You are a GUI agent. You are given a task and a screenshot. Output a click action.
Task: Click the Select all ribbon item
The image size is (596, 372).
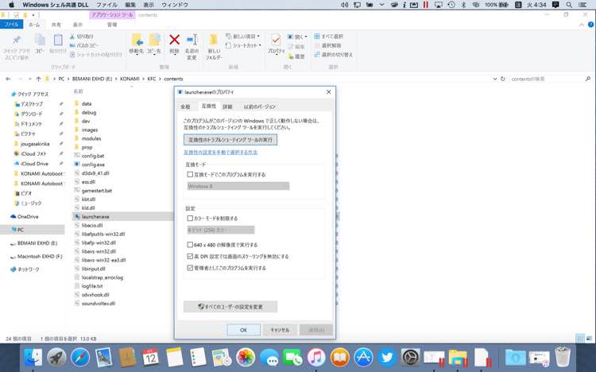[328, 36]
